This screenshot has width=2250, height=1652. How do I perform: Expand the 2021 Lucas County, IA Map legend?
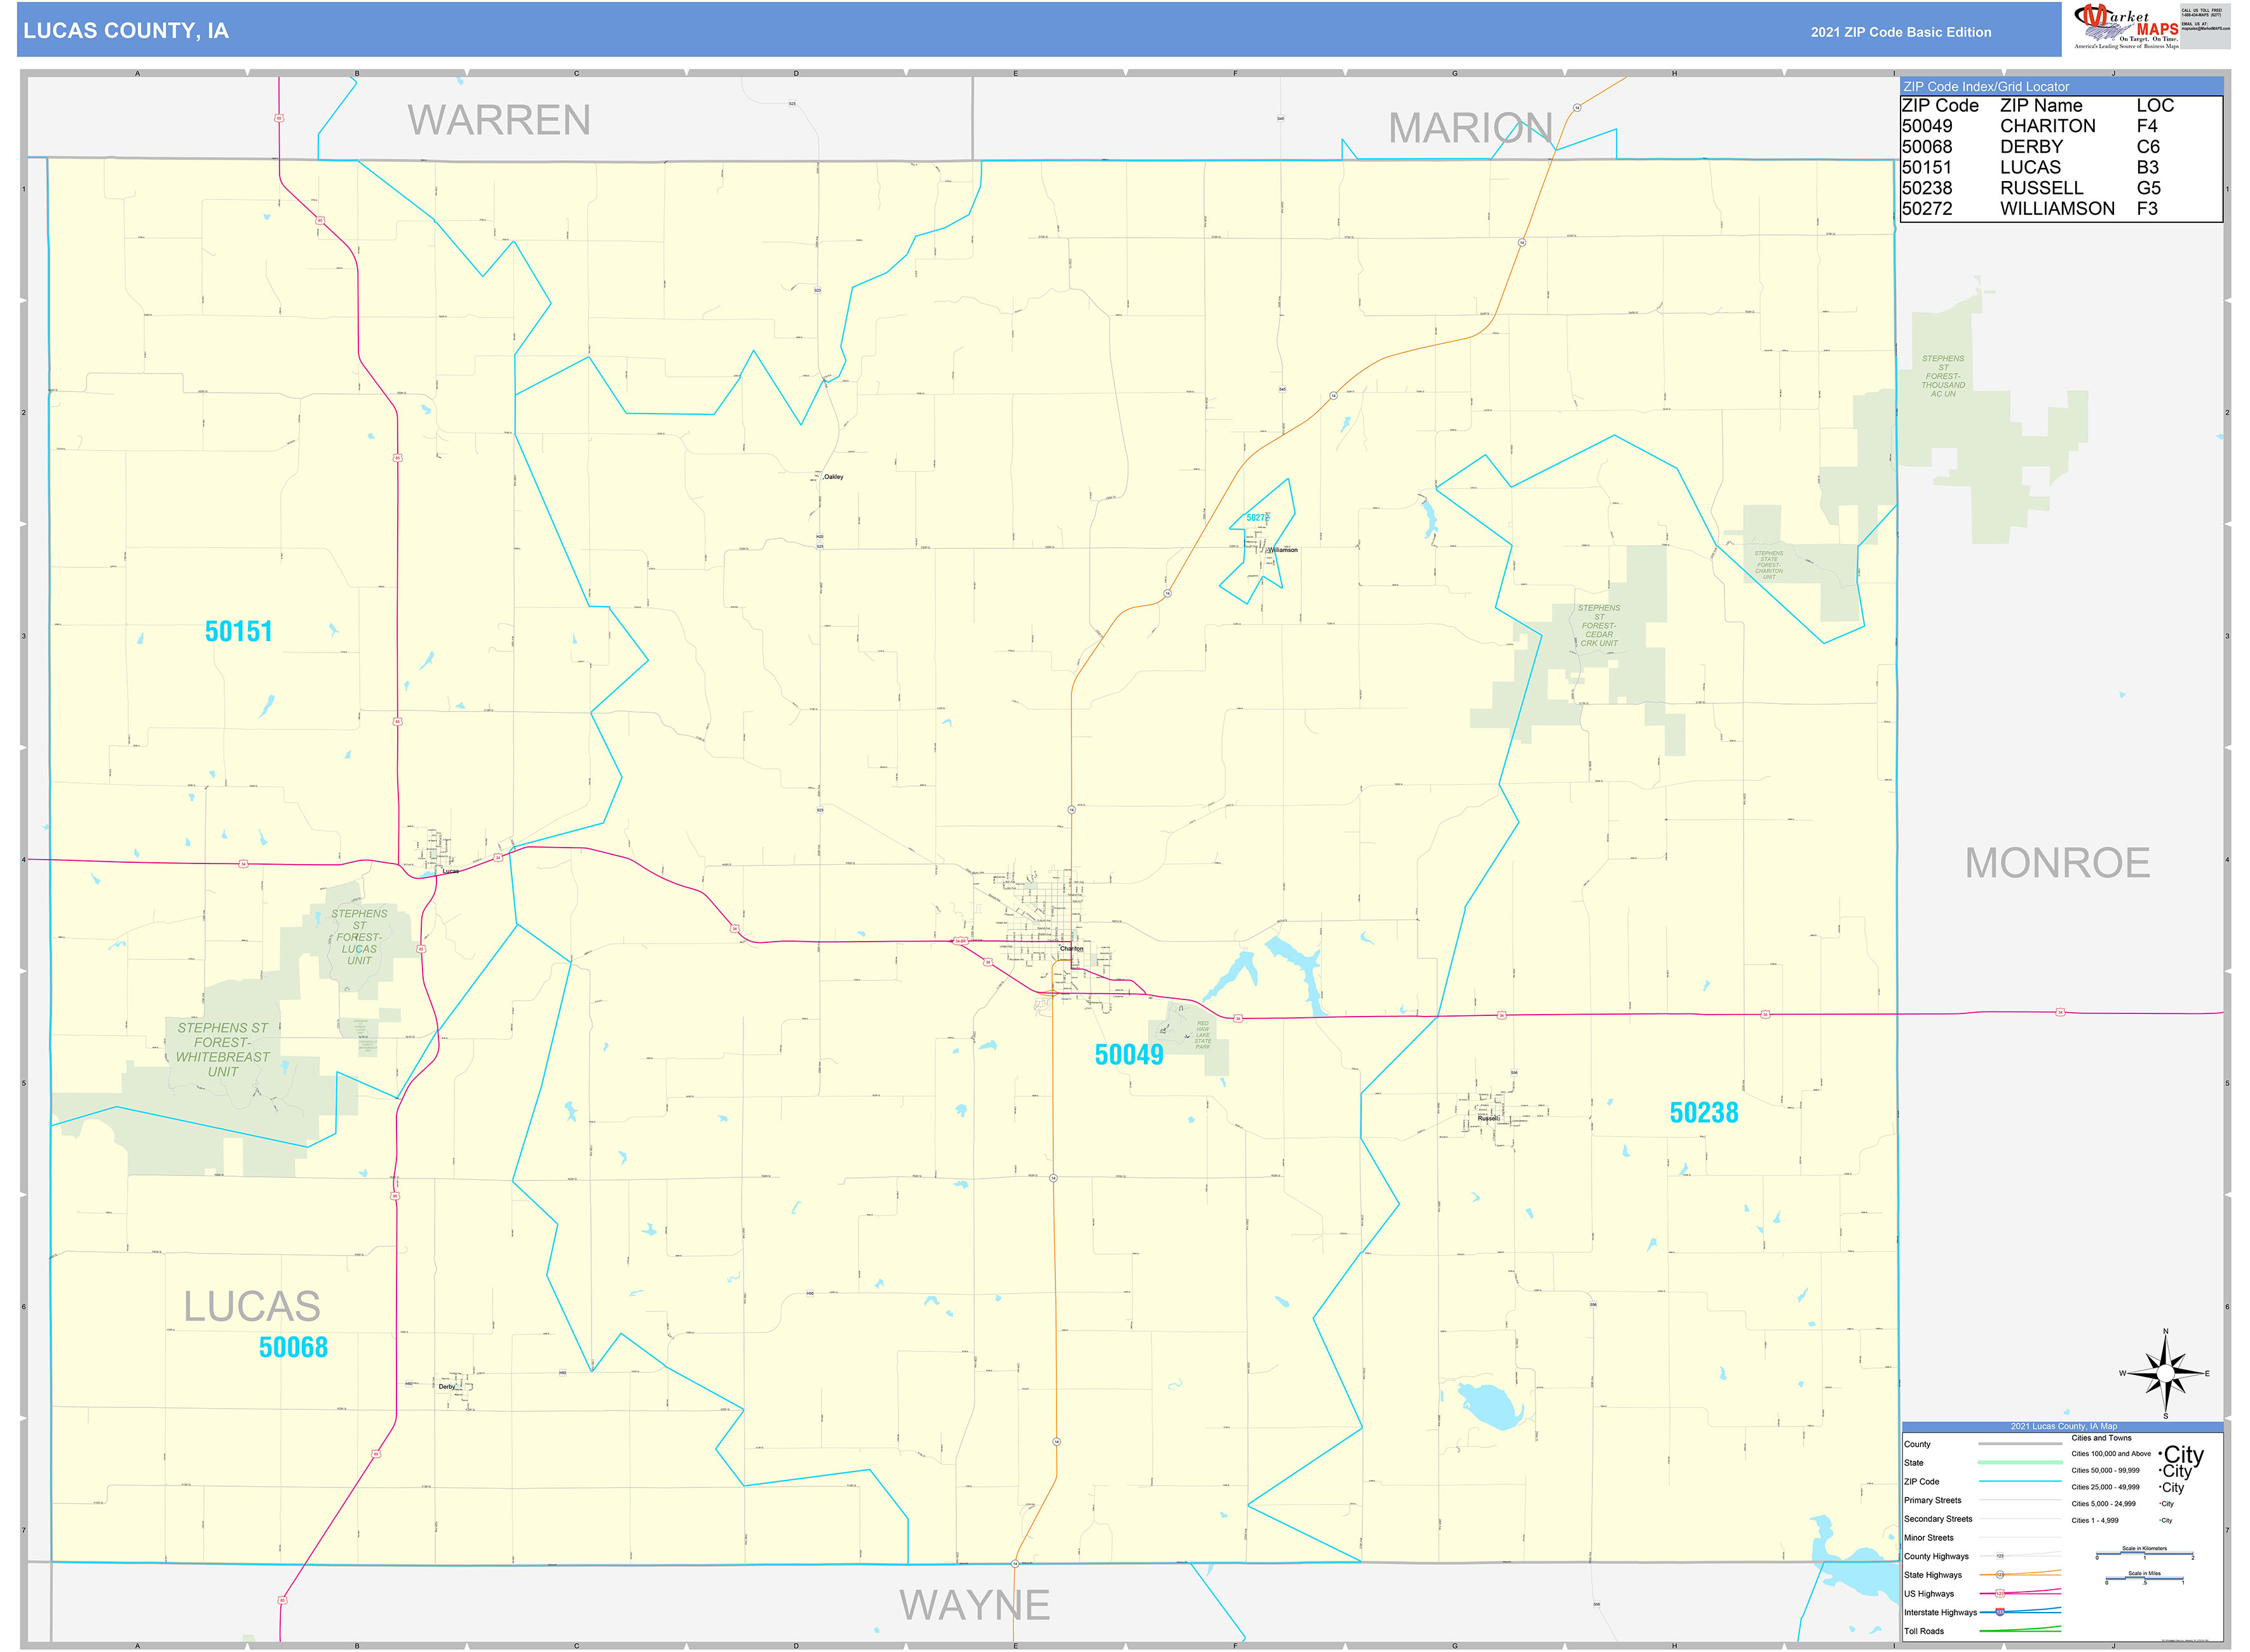click(2064, 1426)
